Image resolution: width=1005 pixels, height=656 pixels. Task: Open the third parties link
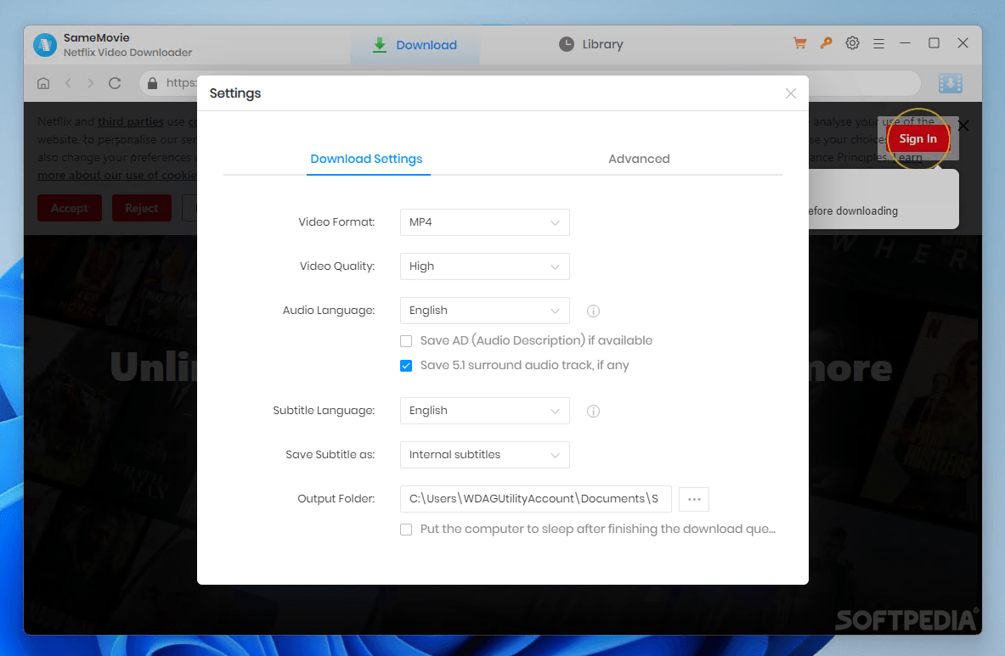131,121
